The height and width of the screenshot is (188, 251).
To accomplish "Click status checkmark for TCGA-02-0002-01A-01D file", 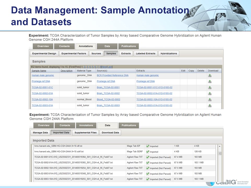I will 147,163.
